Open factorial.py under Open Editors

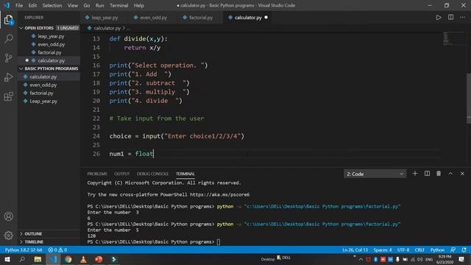(49, 52)
